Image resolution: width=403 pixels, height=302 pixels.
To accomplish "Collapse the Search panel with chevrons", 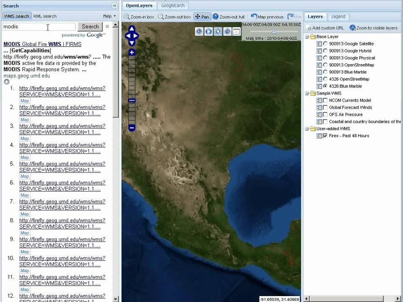I will (x=115, y=5).
